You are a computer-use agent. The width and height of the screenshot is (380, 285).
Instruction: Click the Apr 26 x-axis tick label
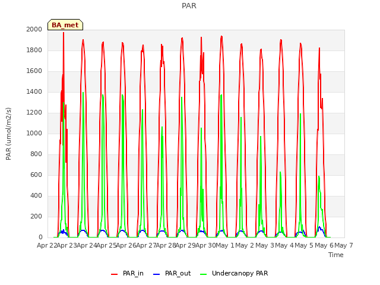[x=126, y=245]
